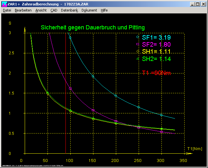
Task: Click the yellow diamond legend marker beside SH1
Action: [x=138, y=51]
